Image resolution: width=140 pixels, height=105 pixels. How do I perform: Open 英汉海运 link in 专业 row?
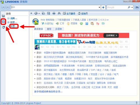[48, 74]
